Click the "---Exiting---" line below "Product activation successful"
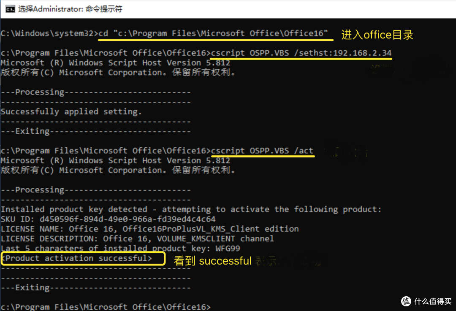 [96, 287]
